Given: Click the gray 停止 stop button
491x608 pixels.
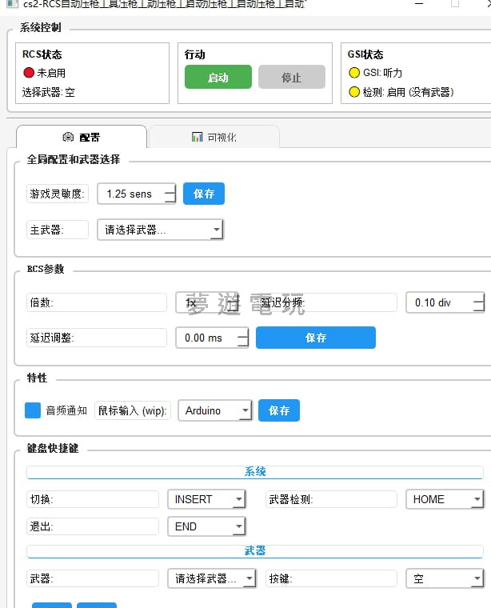Looking at the screenshot, I should pyautogui.click(x=291, y=78).
